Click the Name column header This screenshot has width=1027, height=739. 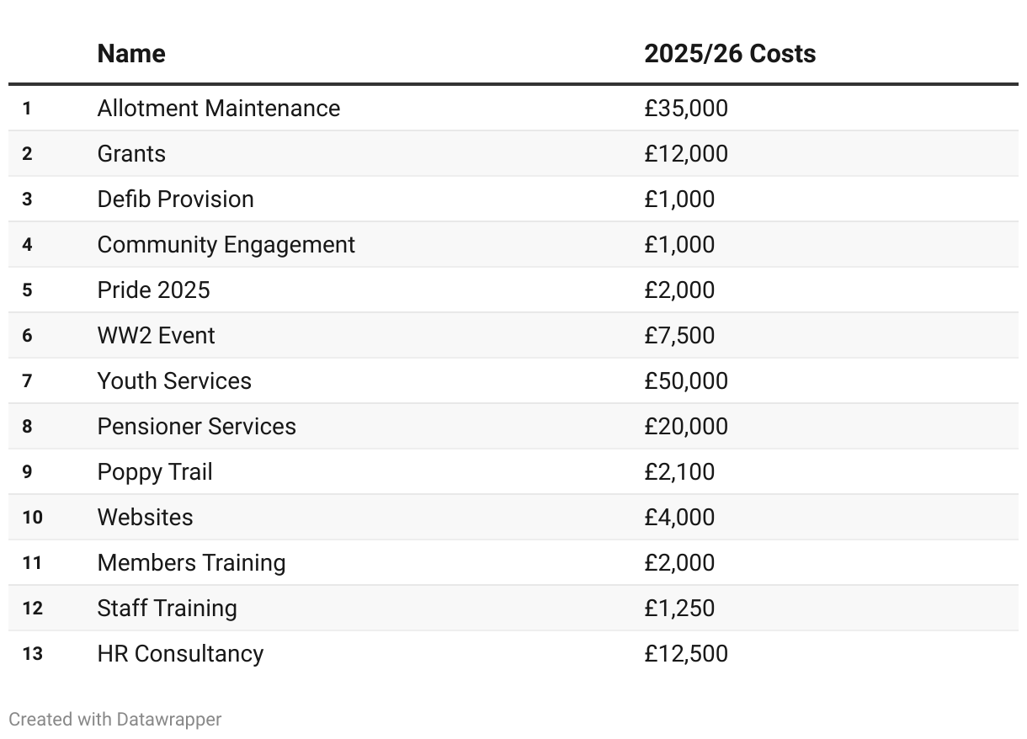[x=131, y=54]
